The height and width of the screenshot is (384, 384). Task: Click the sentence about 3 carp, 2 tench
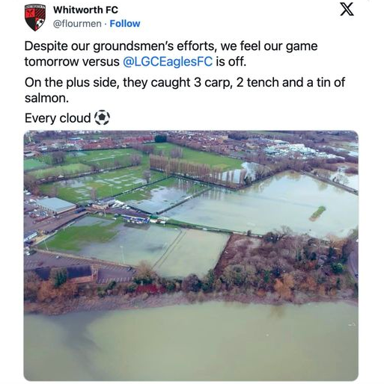click(185, 90)
